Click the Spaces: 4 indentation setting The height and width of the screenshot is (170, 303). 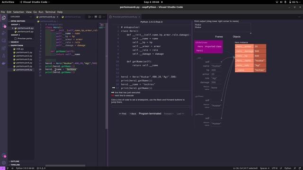pyautogui.click(x=265, y=168)
